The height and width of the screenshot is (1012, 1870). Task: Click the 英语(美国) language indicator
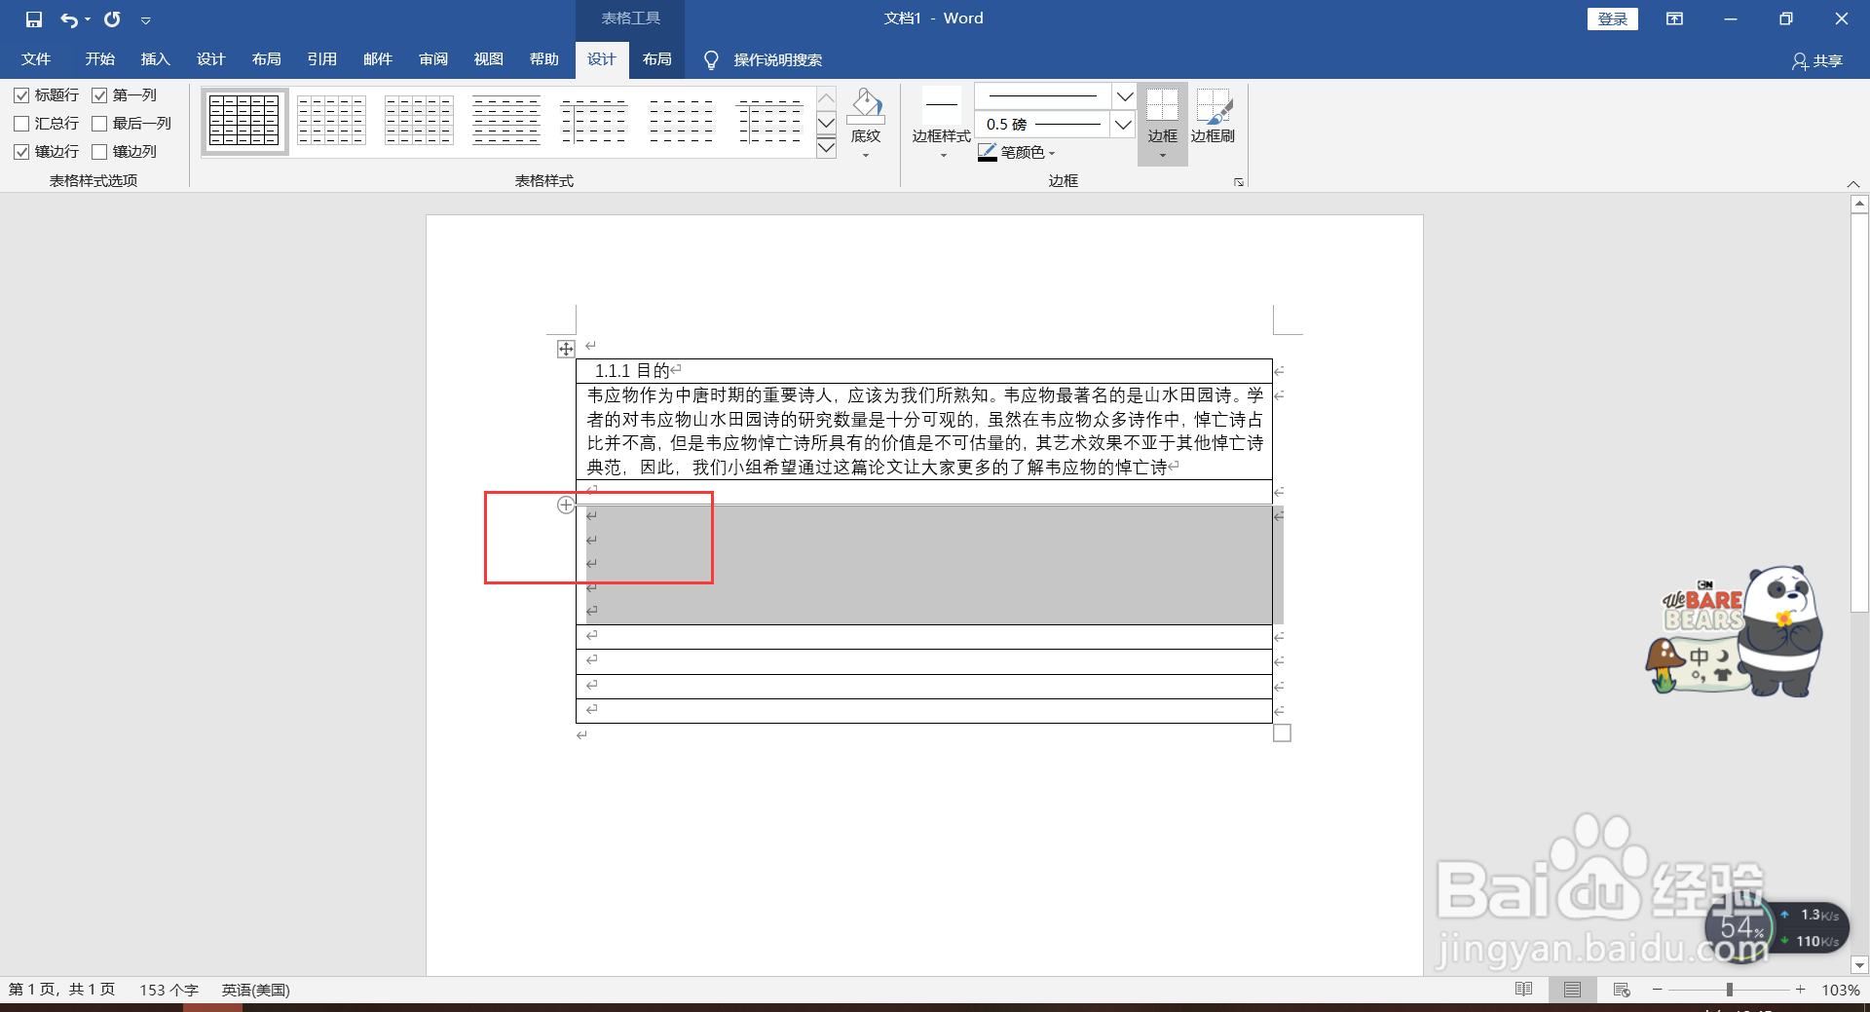(255, 990)
